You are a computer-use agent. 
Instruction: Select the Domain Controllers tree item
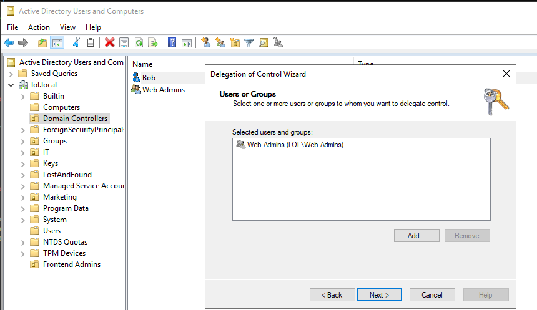(x=69, y=119)
